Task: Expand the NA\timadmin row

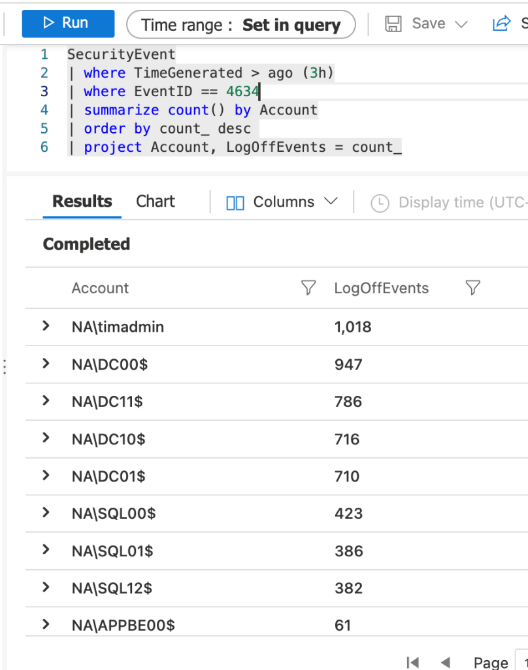Action: click(x=46, y=326)
